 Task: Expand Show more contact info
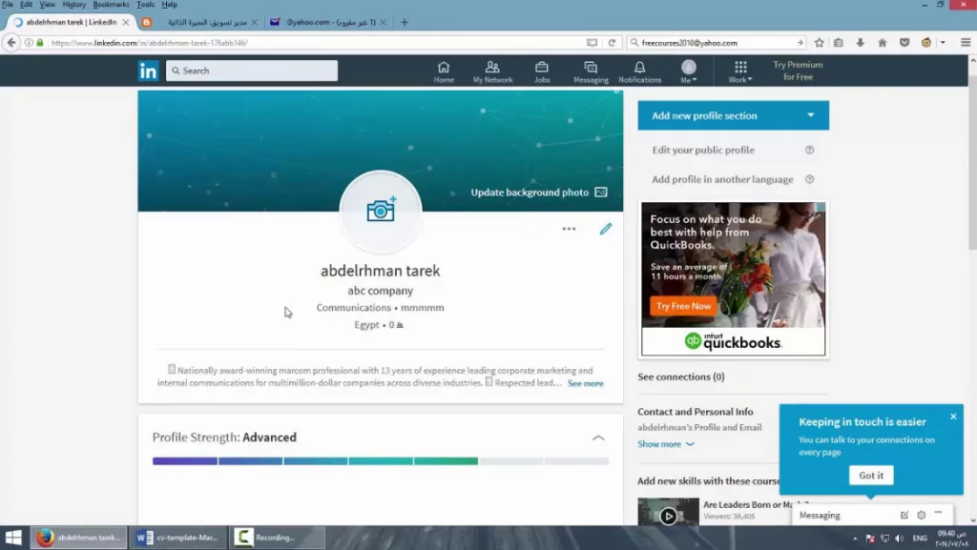coord(665,444)
